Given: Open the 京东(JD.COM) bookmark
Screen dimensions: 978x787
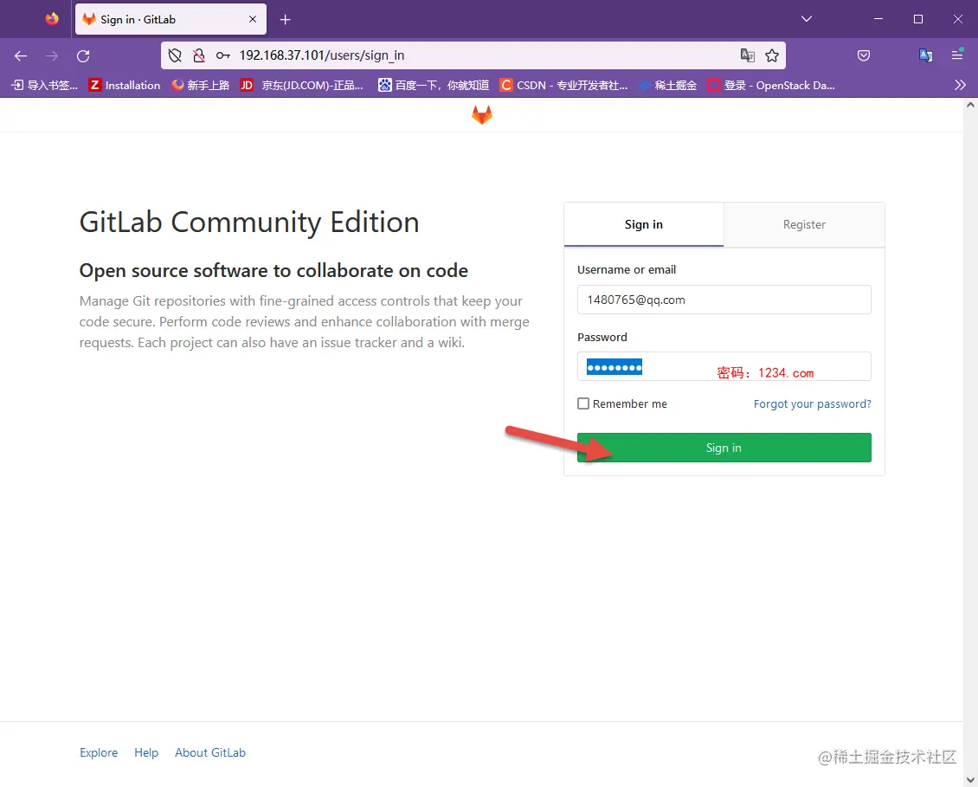Looking at the screenshot, I should 302,86.
